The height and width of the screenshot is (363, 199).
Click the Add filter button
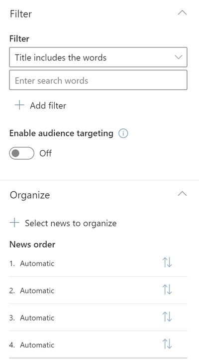click(40, 105)
